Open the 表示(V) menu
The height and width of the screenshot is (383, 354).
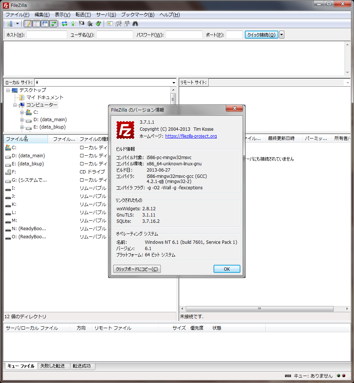pos(62,15)
